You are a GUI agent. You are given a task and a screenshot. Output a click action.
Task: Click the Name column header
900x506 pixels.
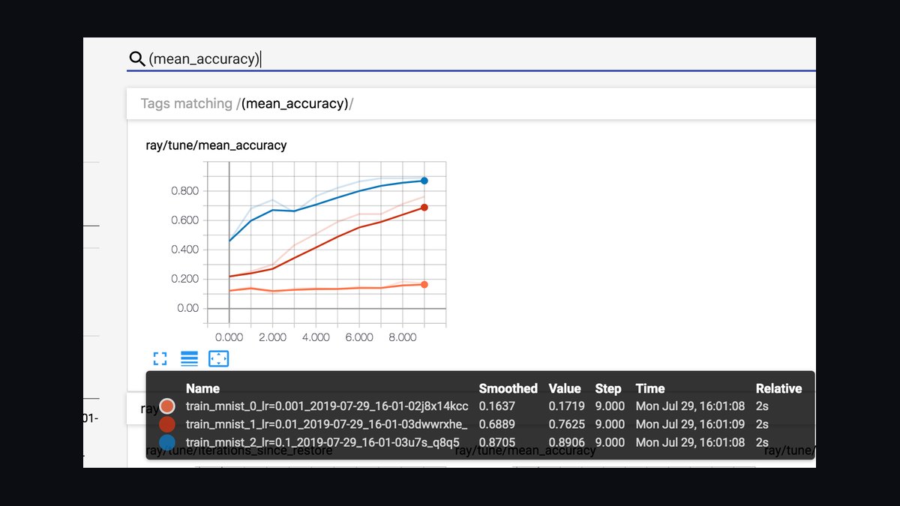pyautogui.click(x=202, y=388)
